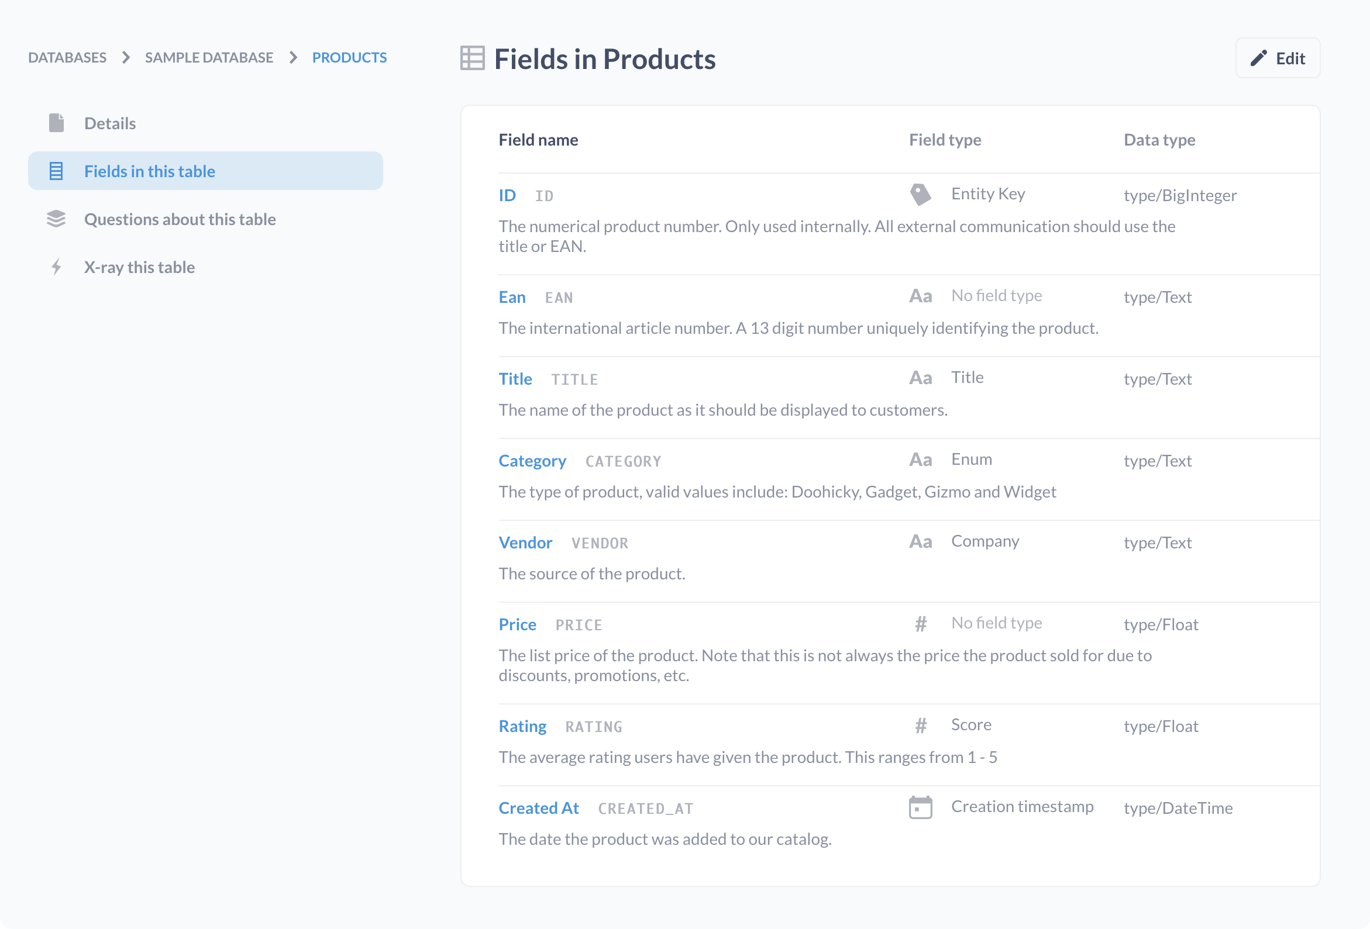Click the Creation timestamp icon for Created At
This screenshot has width=1370, height=929.
pos(920,808)
